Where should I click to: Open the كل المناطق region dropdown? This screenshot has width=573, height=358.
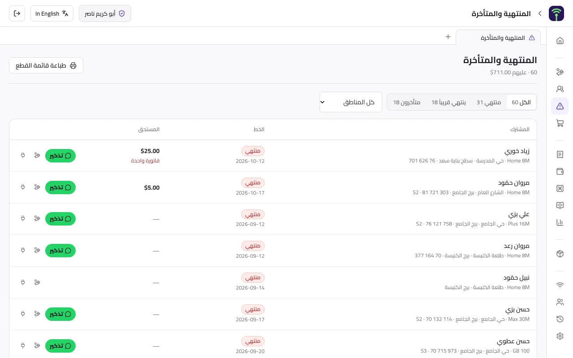pyautogui.click(x=351, y=102)
